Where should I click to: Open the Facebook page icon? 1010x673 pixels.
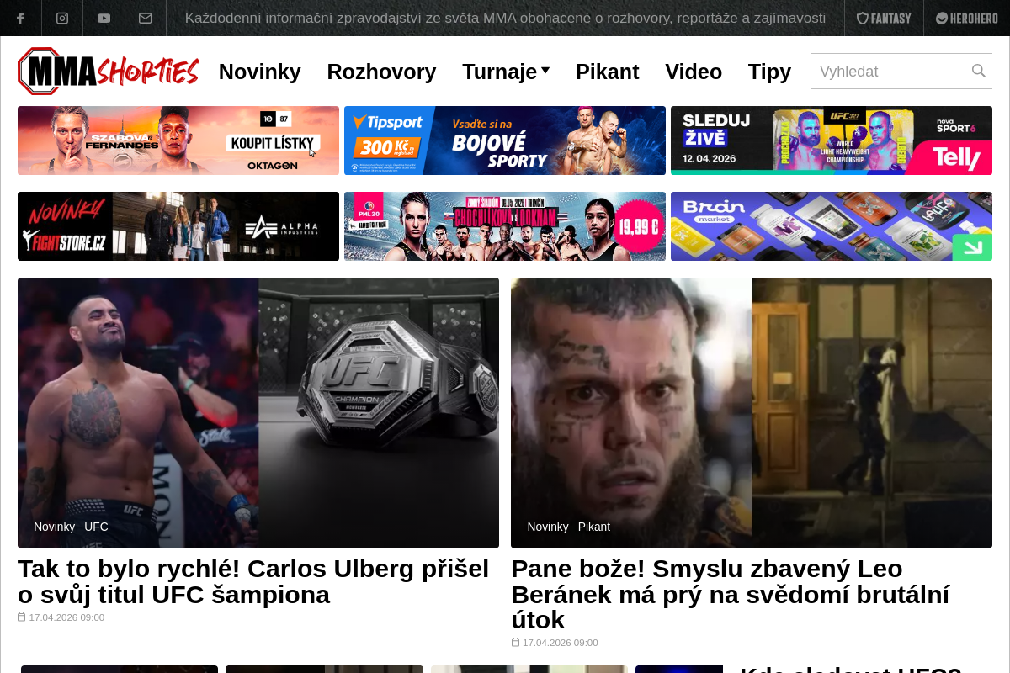pyautogui.click(x=20, y=19)
